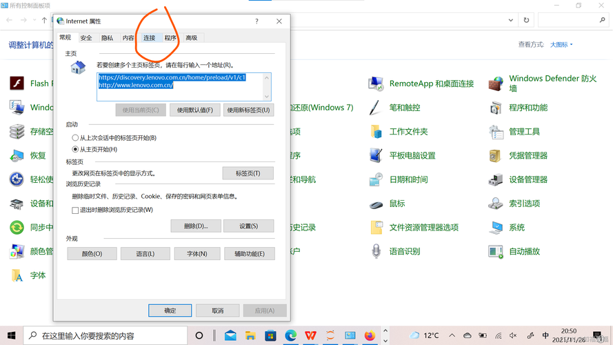Open Task View circle button

[199, 335]
